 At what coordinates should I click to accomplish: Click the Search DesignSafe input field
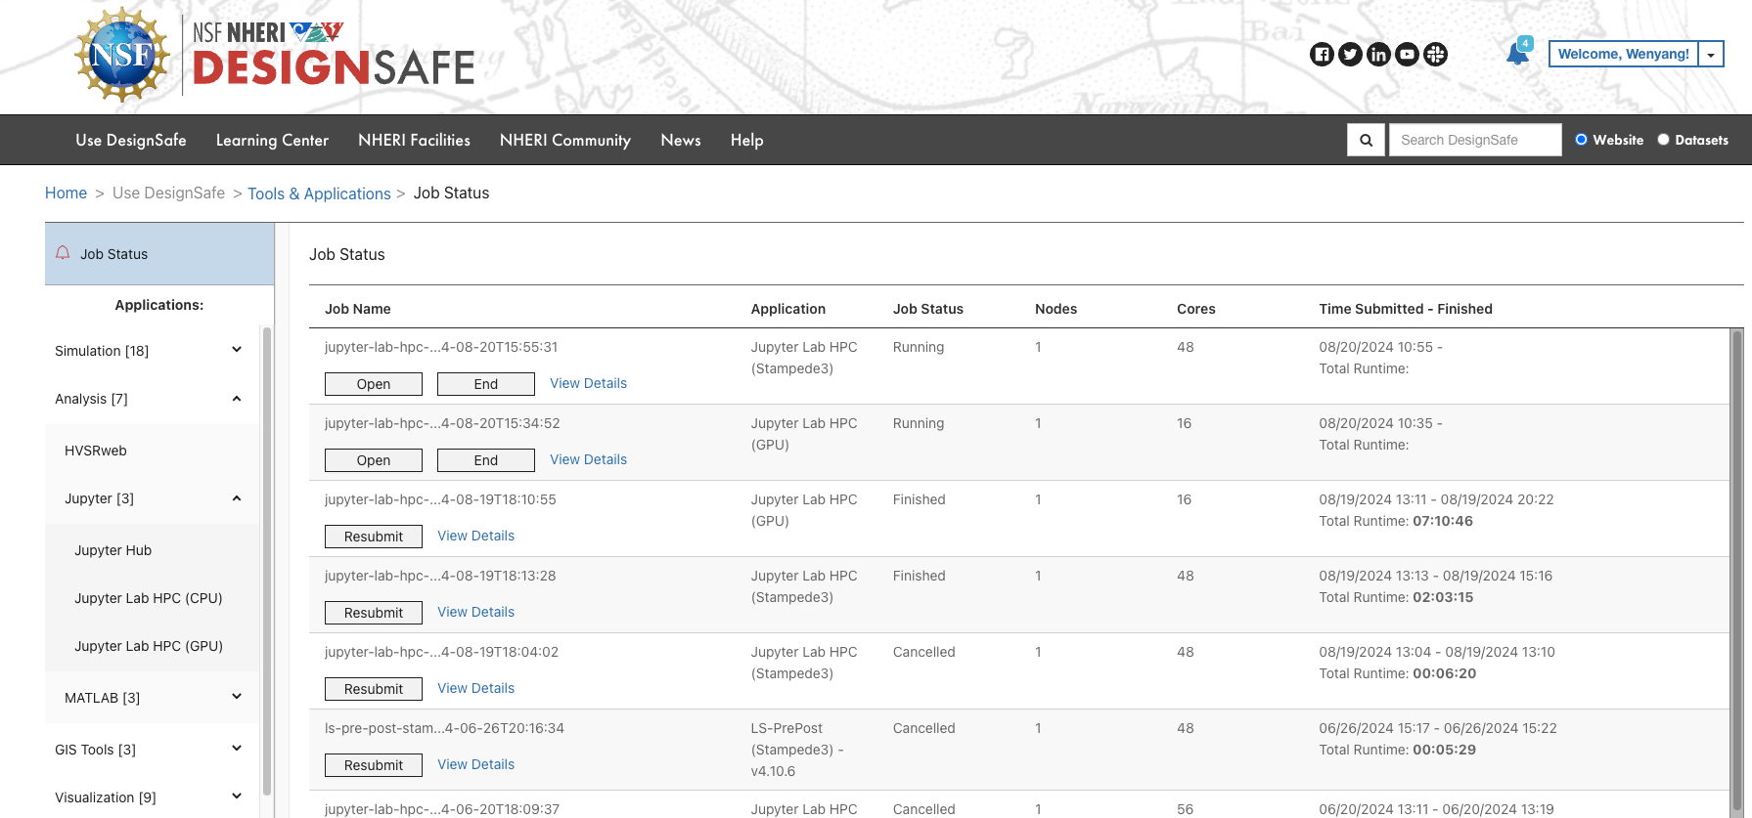point(1474,140)
